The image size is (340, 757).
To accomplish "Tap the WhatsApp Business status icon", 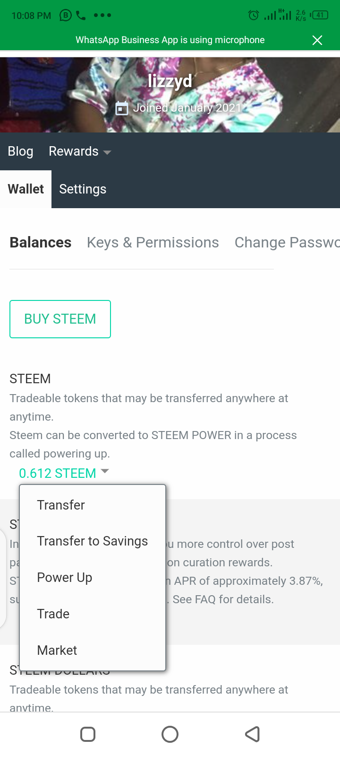I will 66,16.
